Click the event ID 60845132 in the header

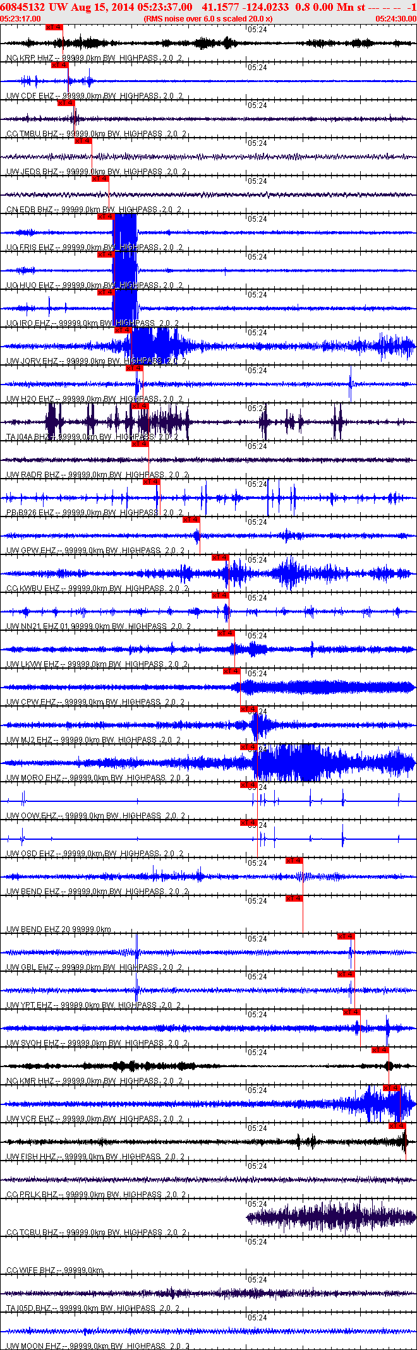coord(23,7)
